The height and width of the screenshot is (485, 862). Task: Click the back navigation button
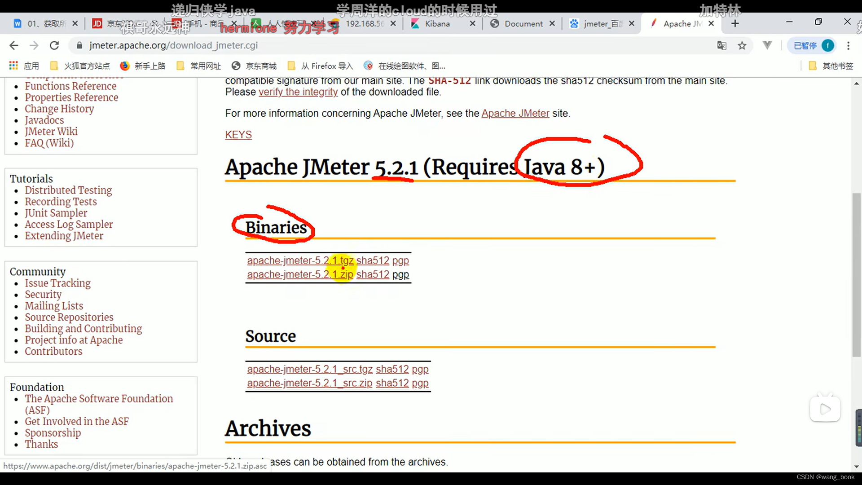click(14, 45)
